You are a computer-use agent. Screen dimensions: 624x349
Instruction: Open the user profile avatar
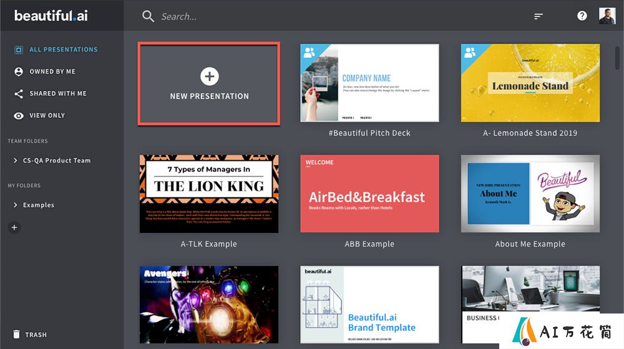pyautogui.click(x=607, y=16)
